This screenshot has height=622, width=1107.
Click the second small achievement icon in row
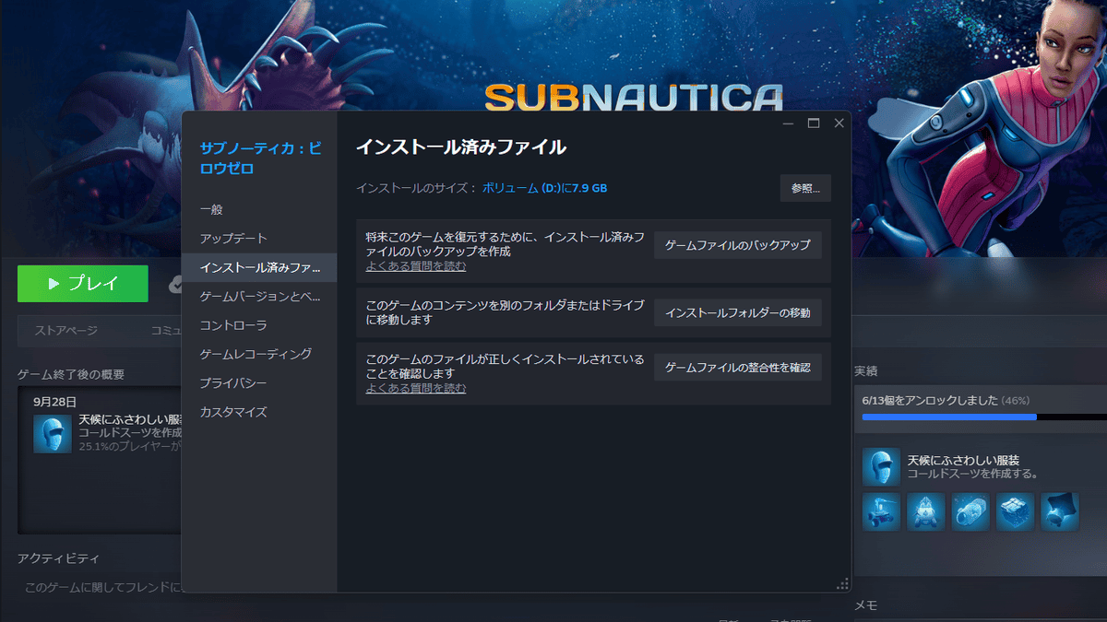point(925,511)
